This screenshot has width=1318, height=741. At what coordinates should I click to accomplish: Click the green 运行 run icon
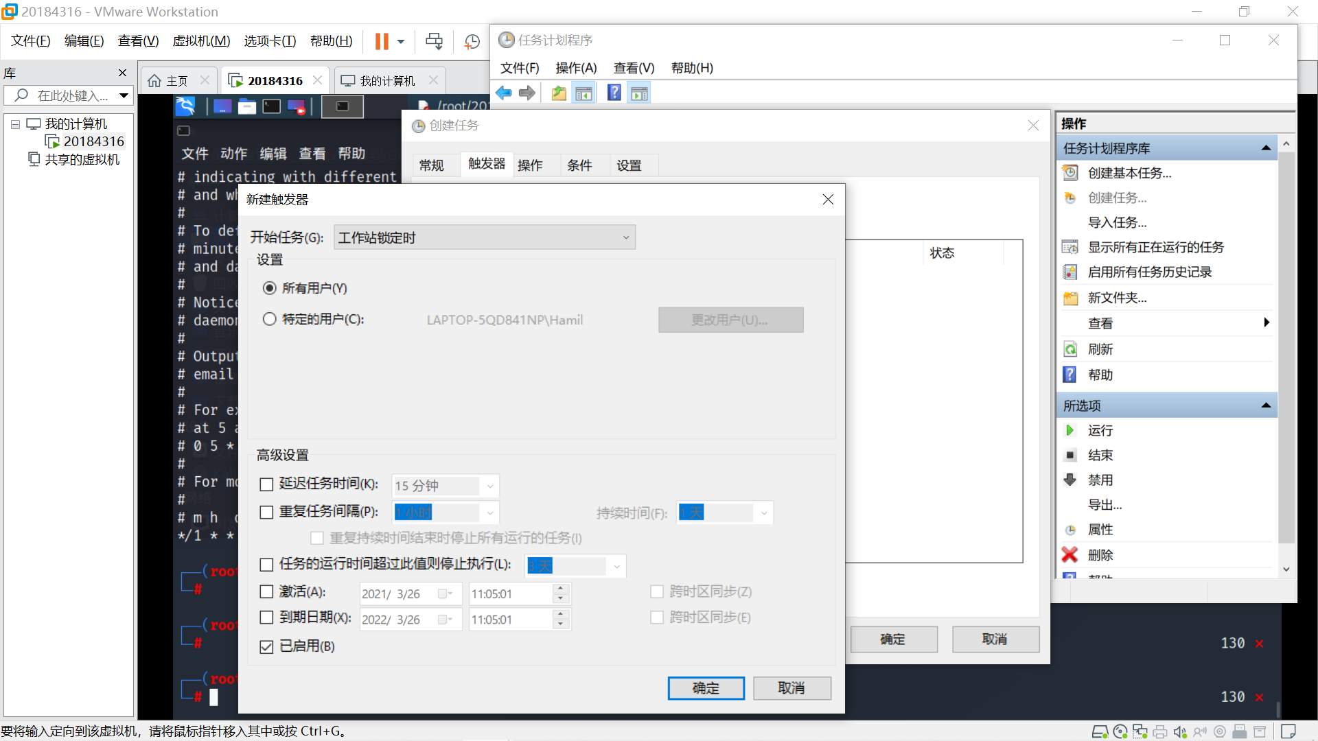1070,430
